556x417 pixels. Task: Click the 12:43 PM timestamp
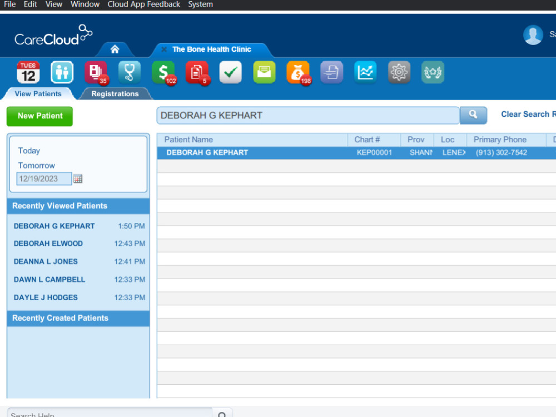130,244
